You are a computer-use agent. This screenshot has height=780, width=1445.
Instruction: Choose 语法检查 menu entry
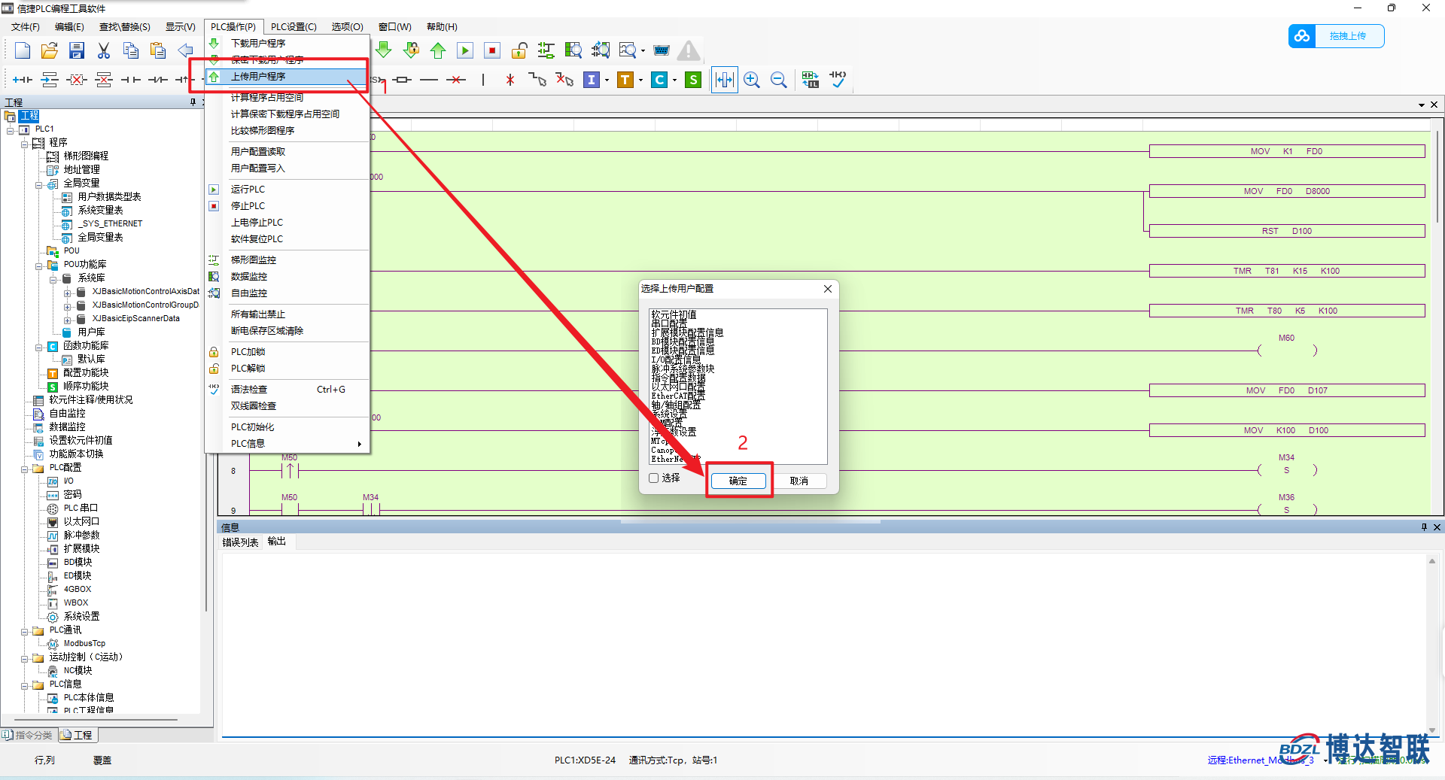(287, 390)
